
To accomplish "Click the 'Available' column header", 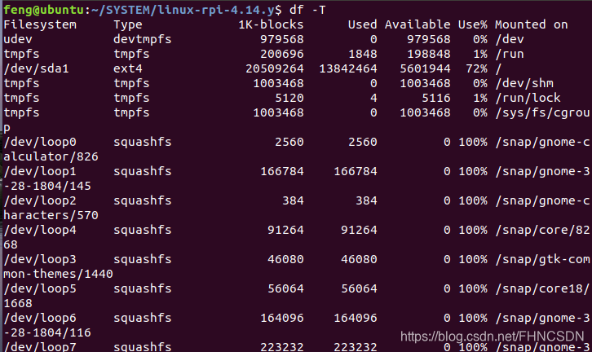I will coord(417,25).
